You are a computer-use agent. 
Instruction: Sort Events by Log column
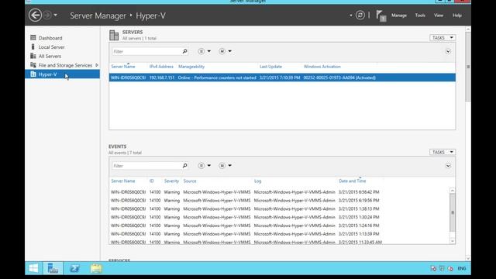coord(258,181)
